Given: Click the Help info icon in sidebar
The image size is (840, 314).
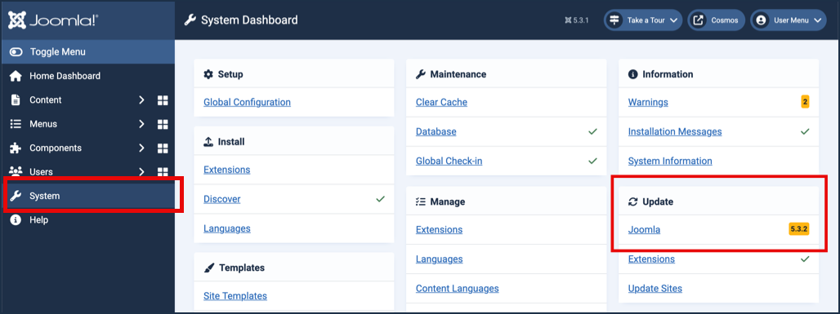Looking at the screenshot, I should [16, 220].
